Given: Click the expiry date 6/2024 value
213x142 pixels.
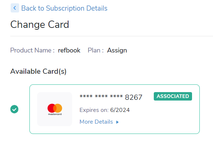Looking at the screenshot, I should [120, 110].
